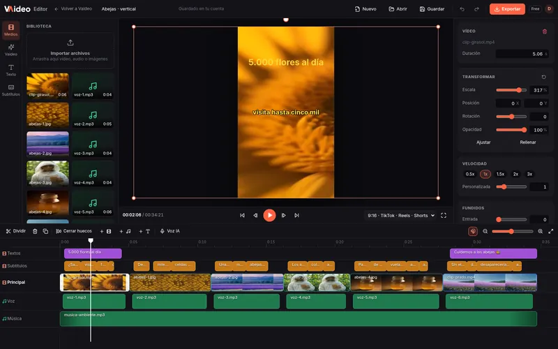Adjust the Opacidad slider
The height and width of the screenshot is (349, 558).
[x=511, y=130]
